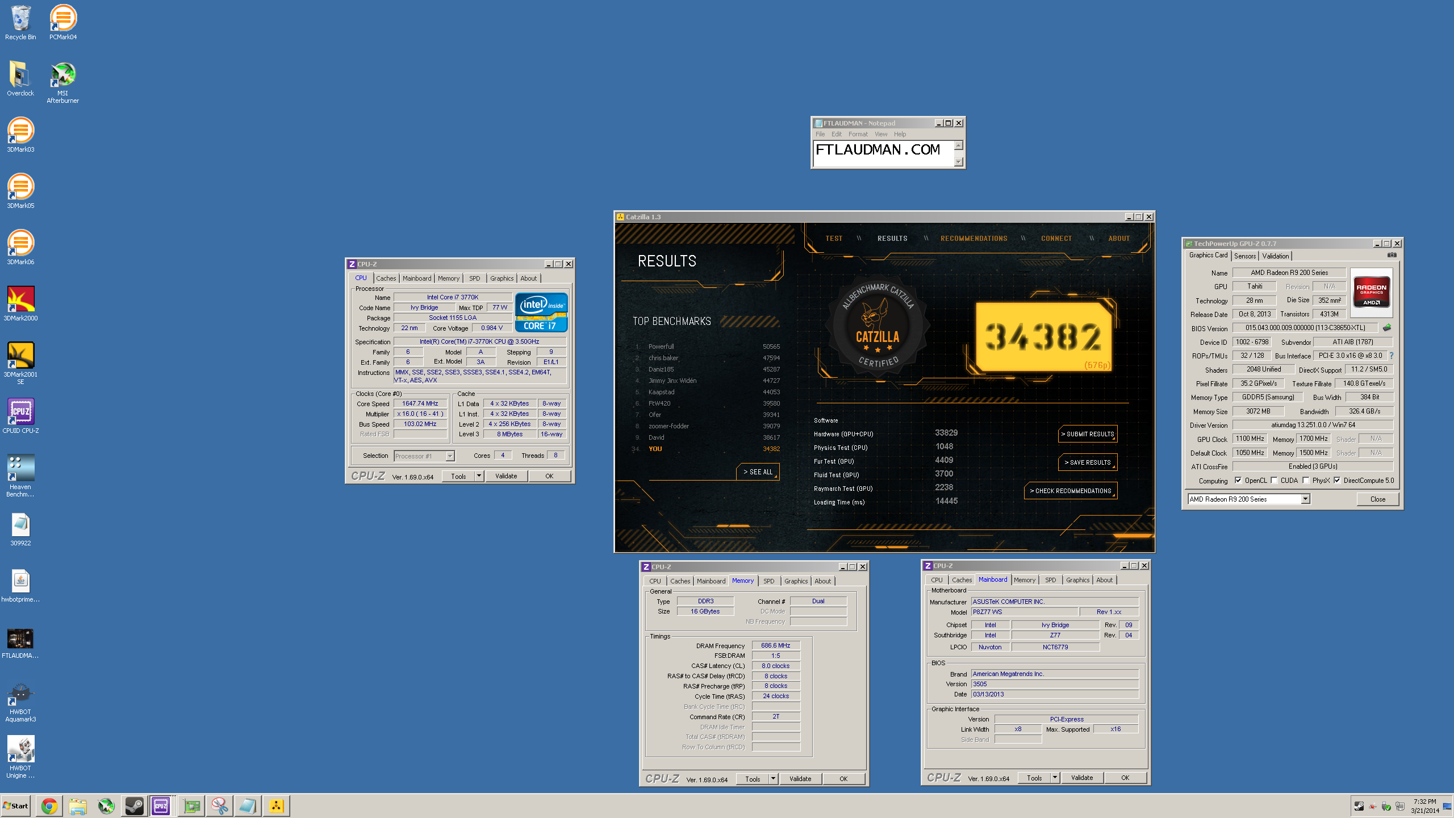Toggle the PhysX checkbox in GPU-Z
Viewport: 1454px width, 818px height.
(x=1306, y=481)
